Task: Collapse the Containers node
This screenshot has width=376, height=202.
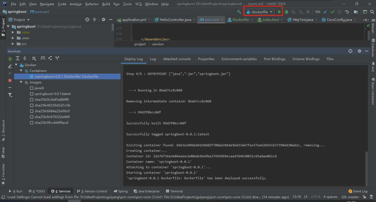Action: click(21, 71)
